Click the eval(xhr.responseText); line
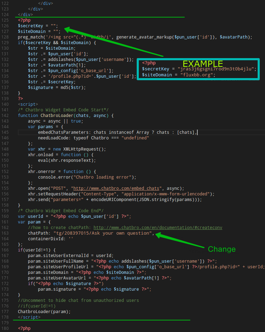Viewport: 265px width, 332px height. point(67,160)
